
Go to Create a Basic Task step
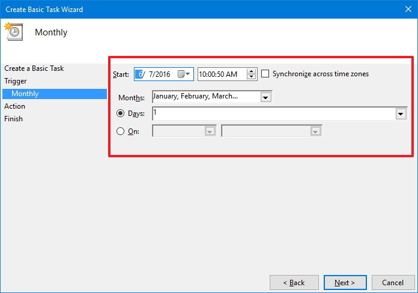tap(34, 68)
